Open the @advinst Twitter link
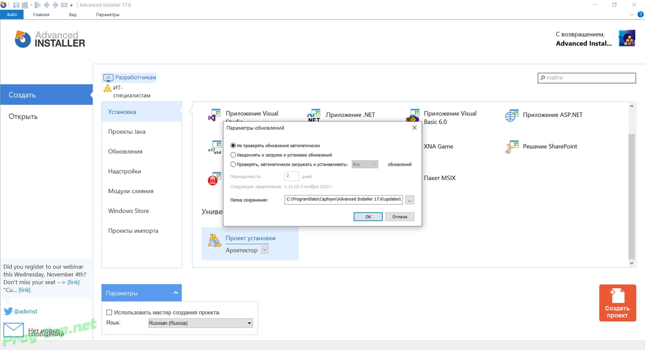This screenshot has height=350, width=645. click(x=25, y=311)
